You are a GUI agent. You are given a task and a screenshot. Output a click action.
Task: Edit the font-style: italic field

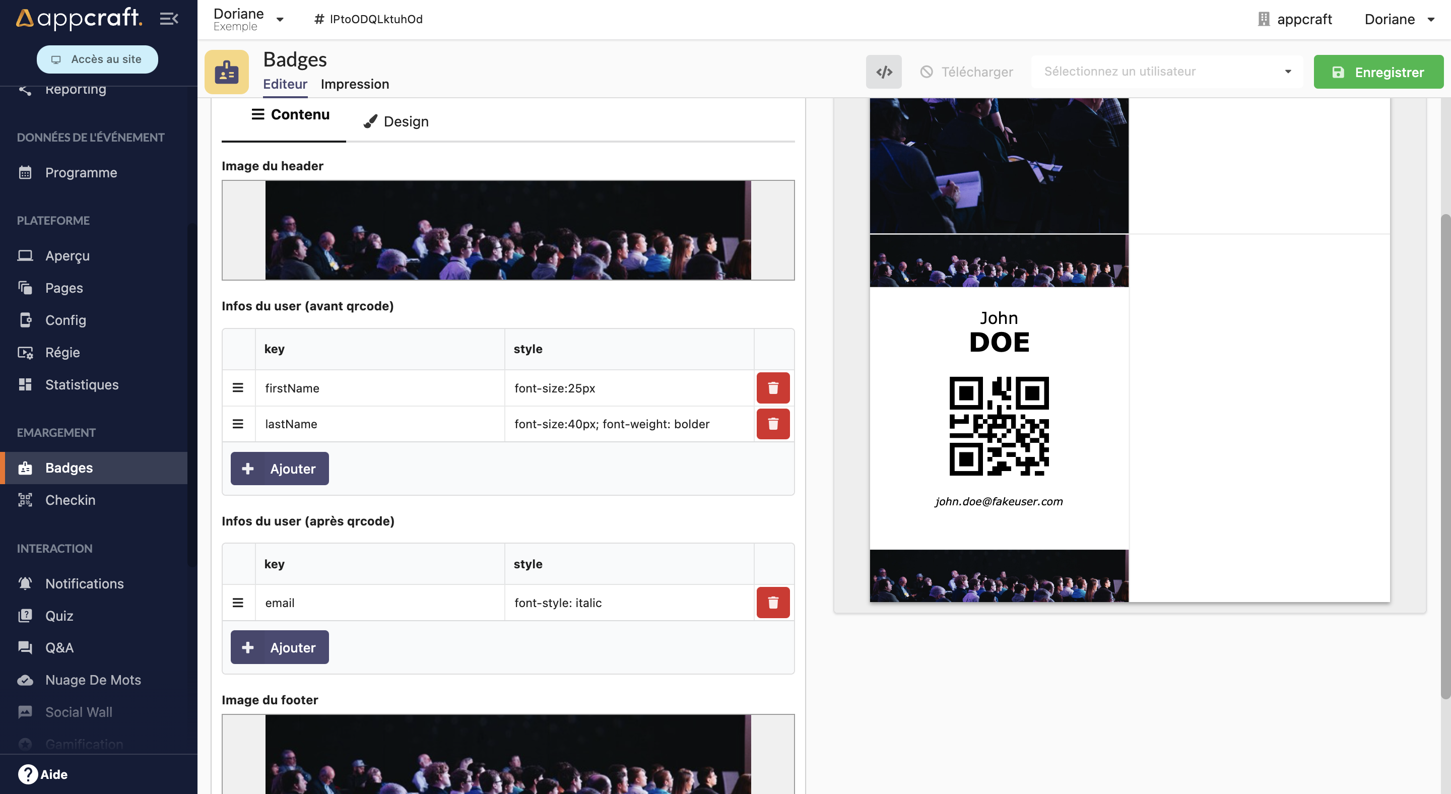pyautogui.click(x=629, y=603)
